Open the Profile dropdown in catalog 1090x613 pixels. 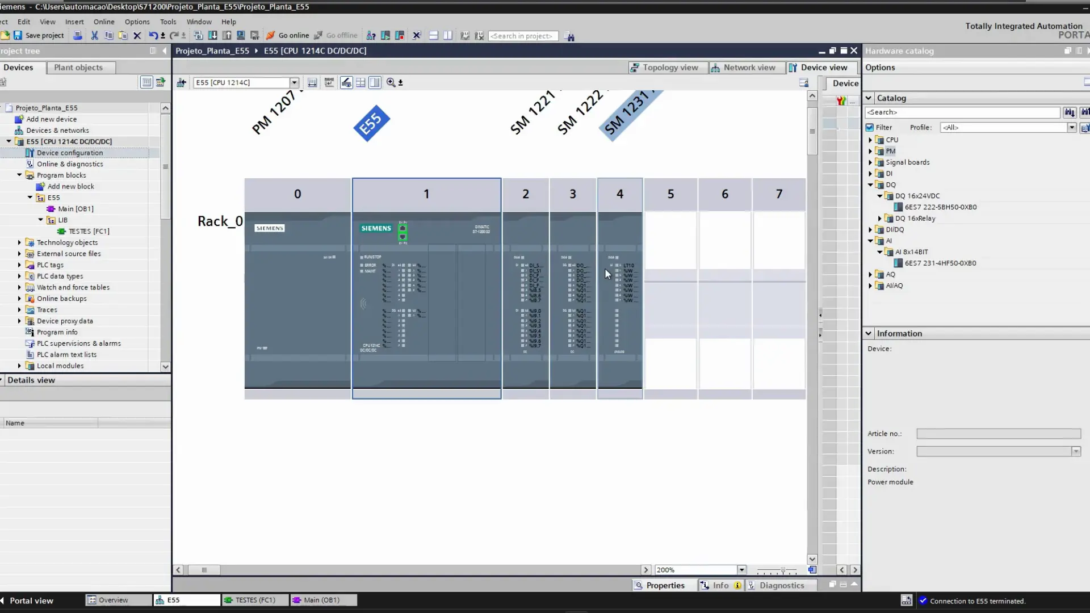click(x=1071, y=127)
